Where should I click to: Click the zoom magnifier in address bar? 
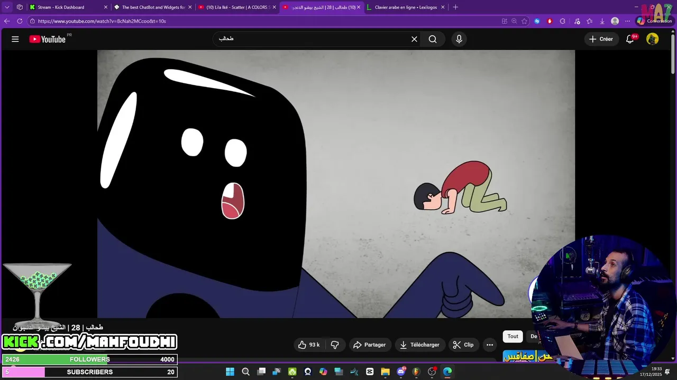514,21
